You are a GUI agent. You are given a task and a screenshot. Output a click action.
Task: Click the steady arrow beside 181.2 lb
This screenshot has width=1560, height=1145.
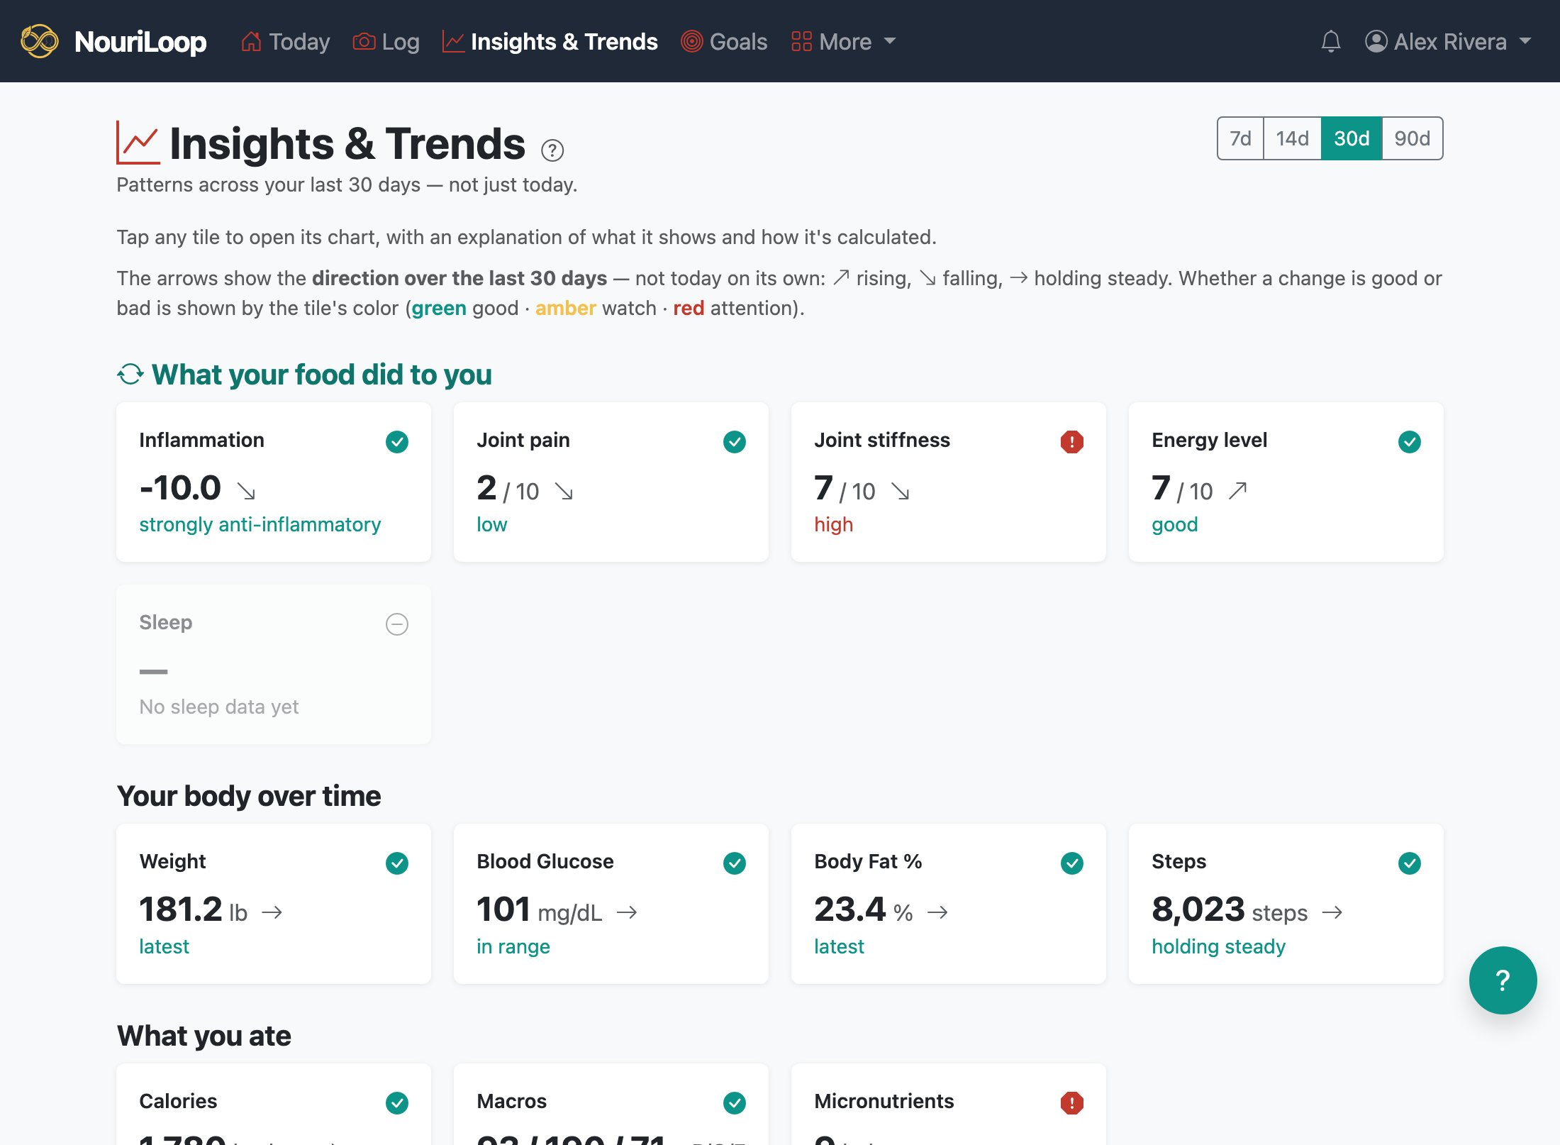point(272,912)
